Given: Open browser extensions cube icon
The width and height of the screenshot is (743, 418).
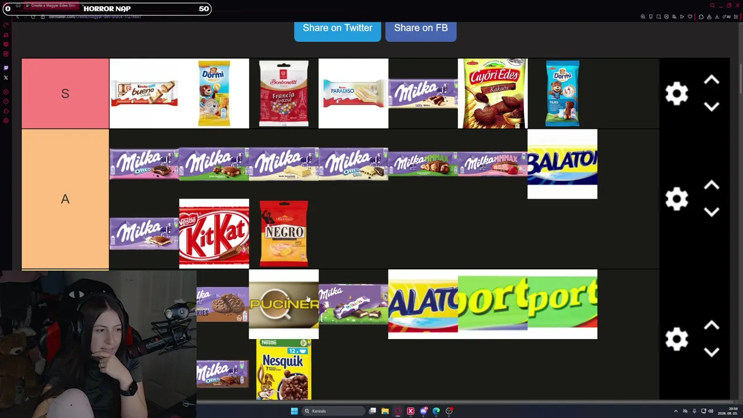Looking at the screenshot, I should pyautogui.click(x=701, y=17).
